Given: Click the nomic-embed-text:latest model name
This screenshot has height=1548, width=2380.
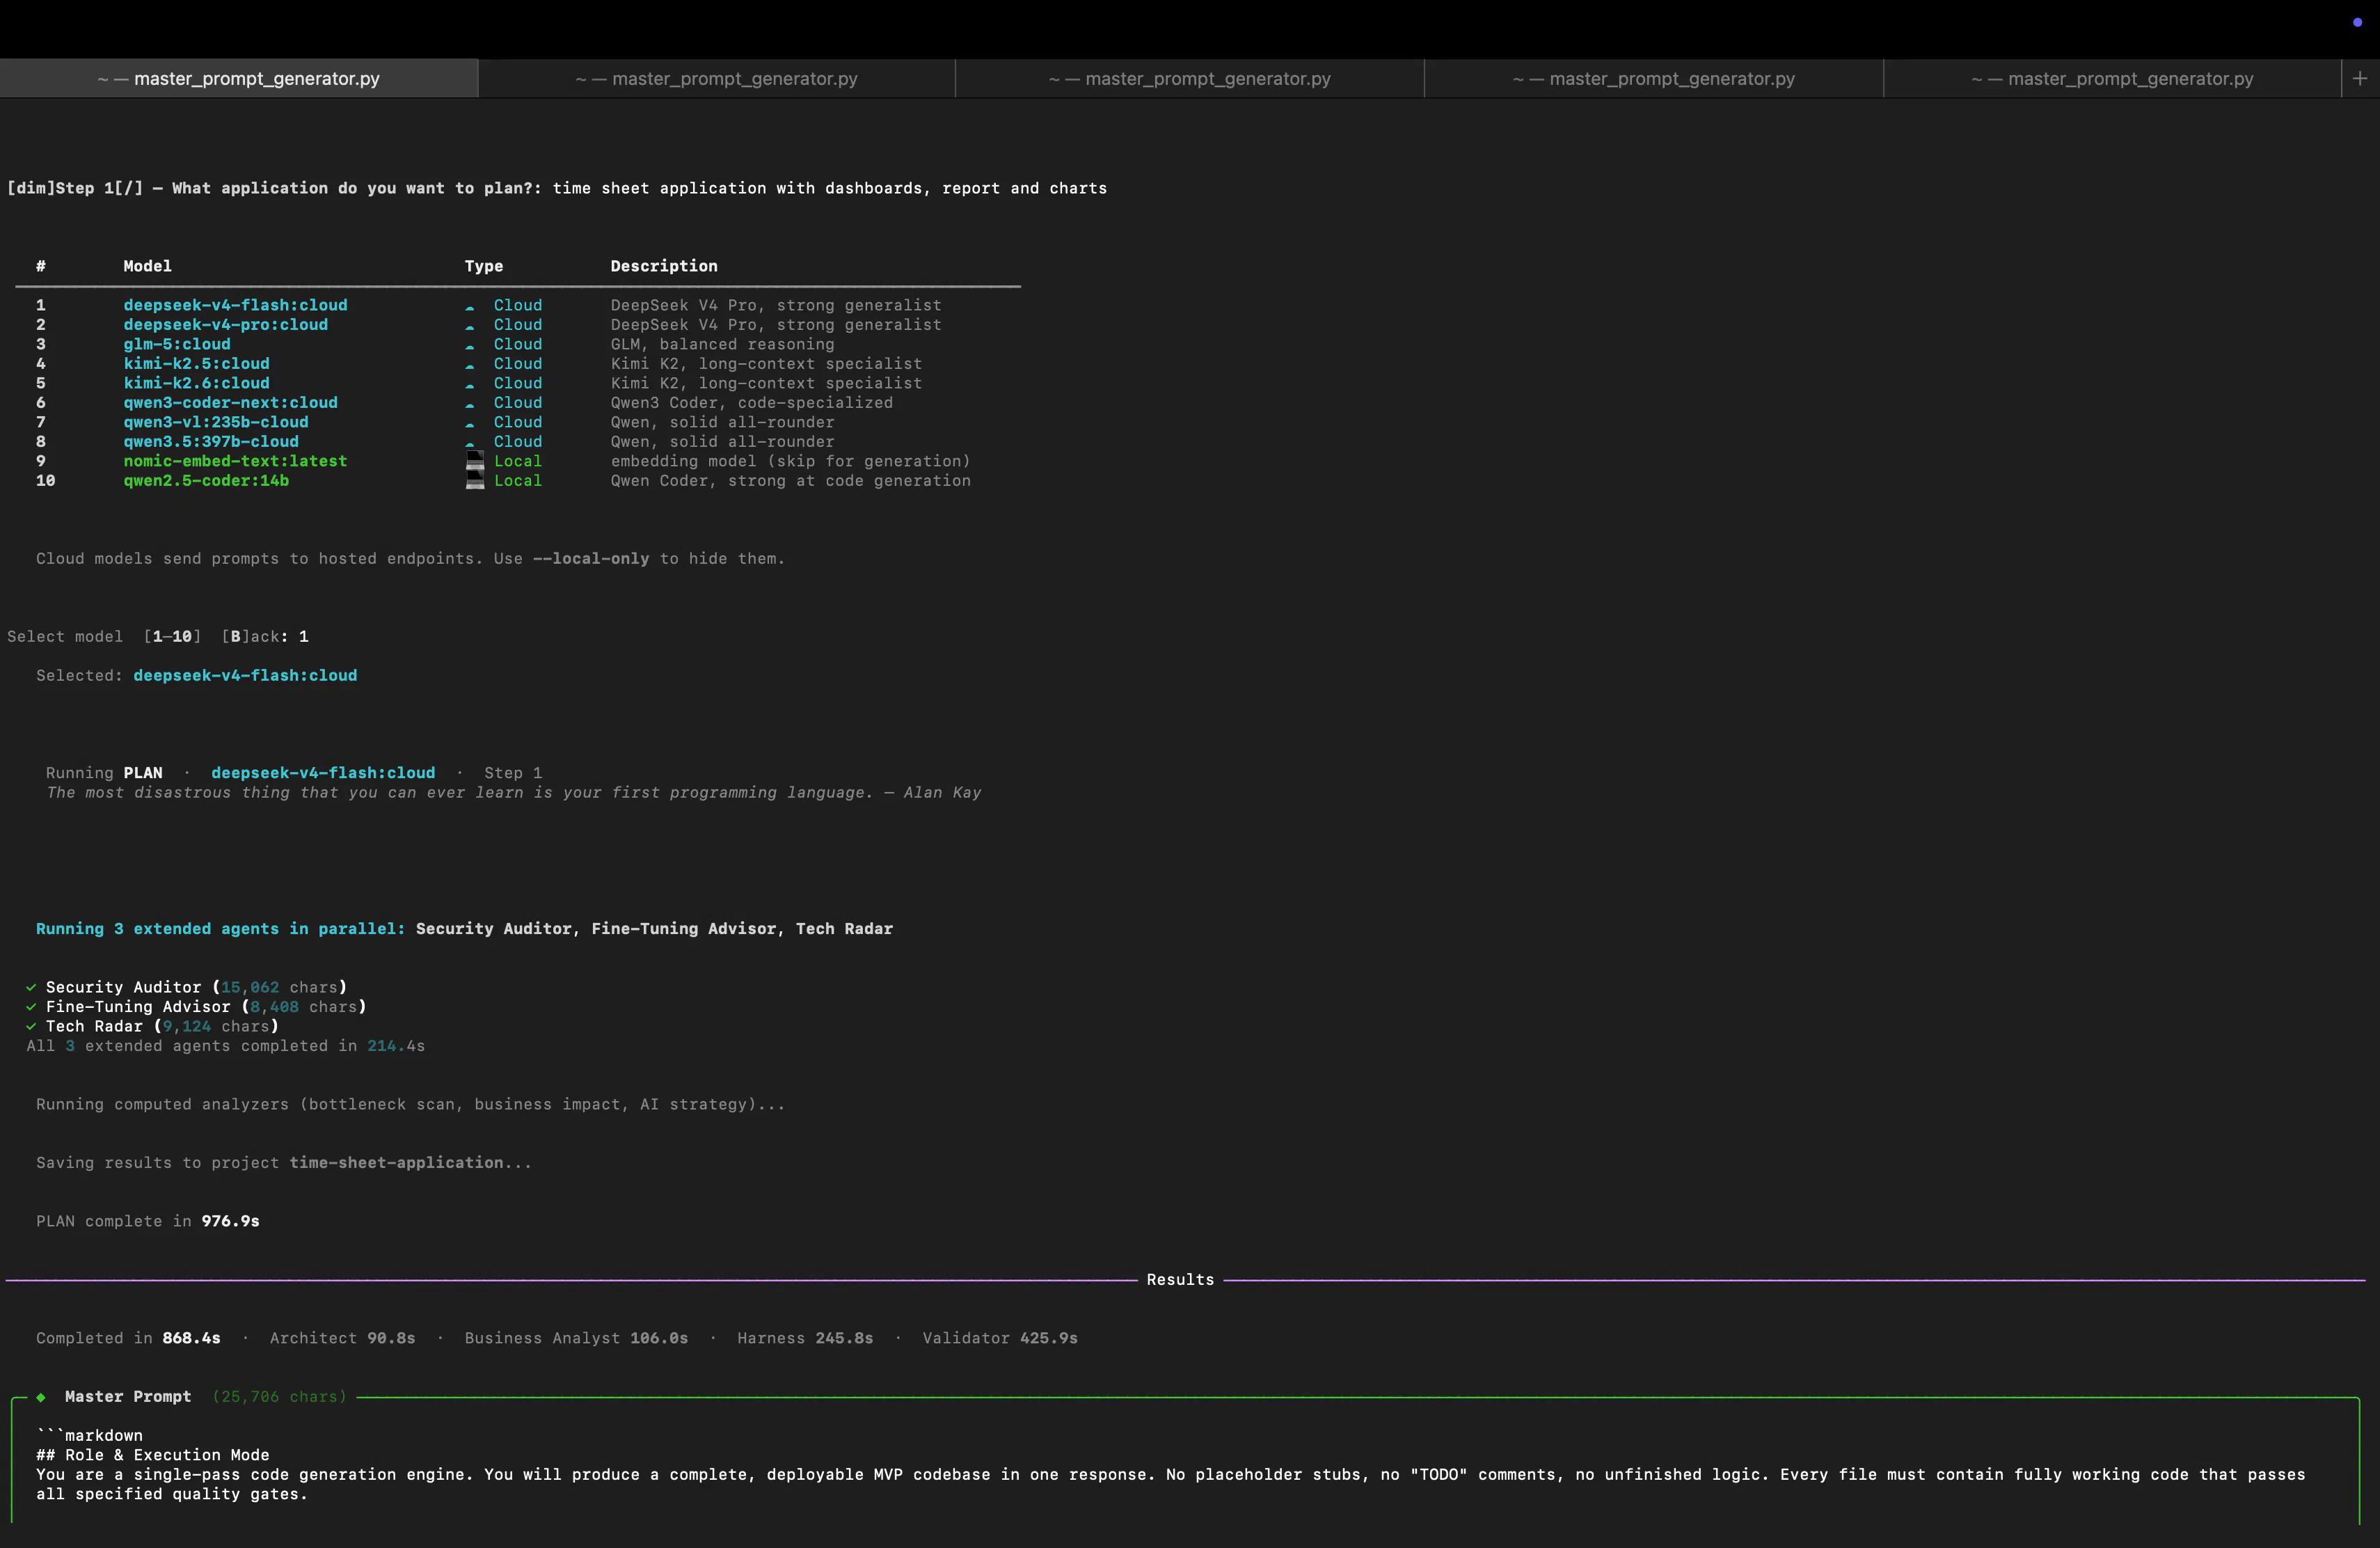Looking at the screenshot, I should coord(236,461).
